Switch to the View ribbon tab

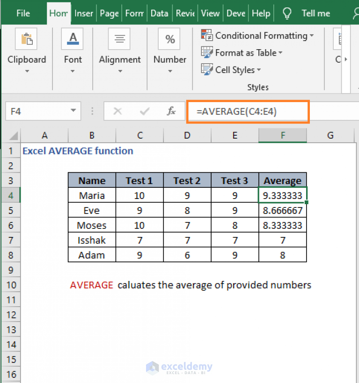[x=210, y=13]
